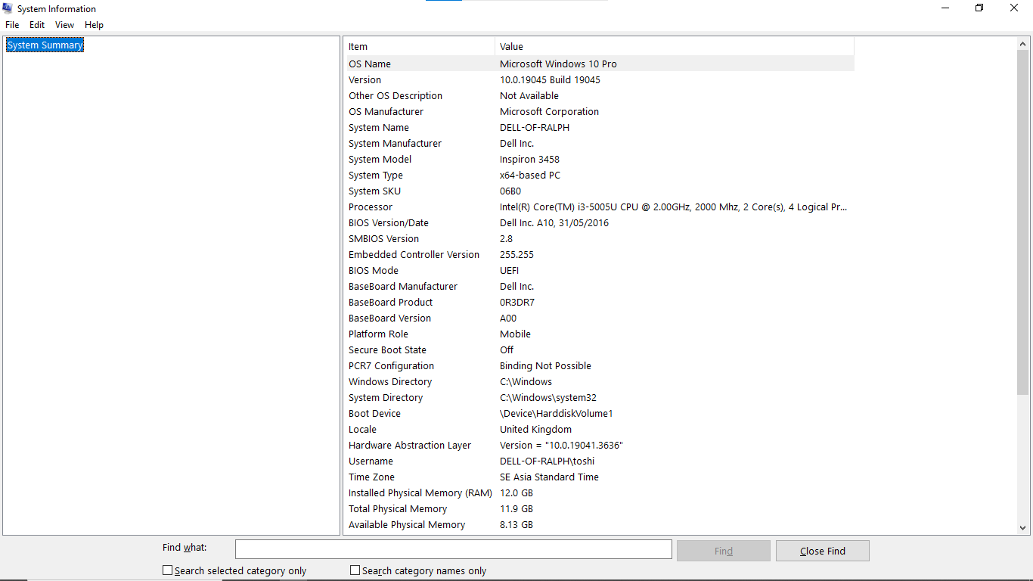Screen dimensions: 1033x581
Task: Click the Inspiron 3458 value
Action: [x=529, y=160]
